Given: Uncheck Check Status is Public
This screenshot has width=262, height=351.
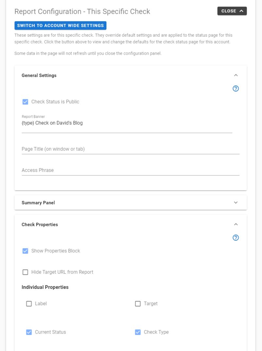Looking at the screenshot, I should click(x=25, y=102).
